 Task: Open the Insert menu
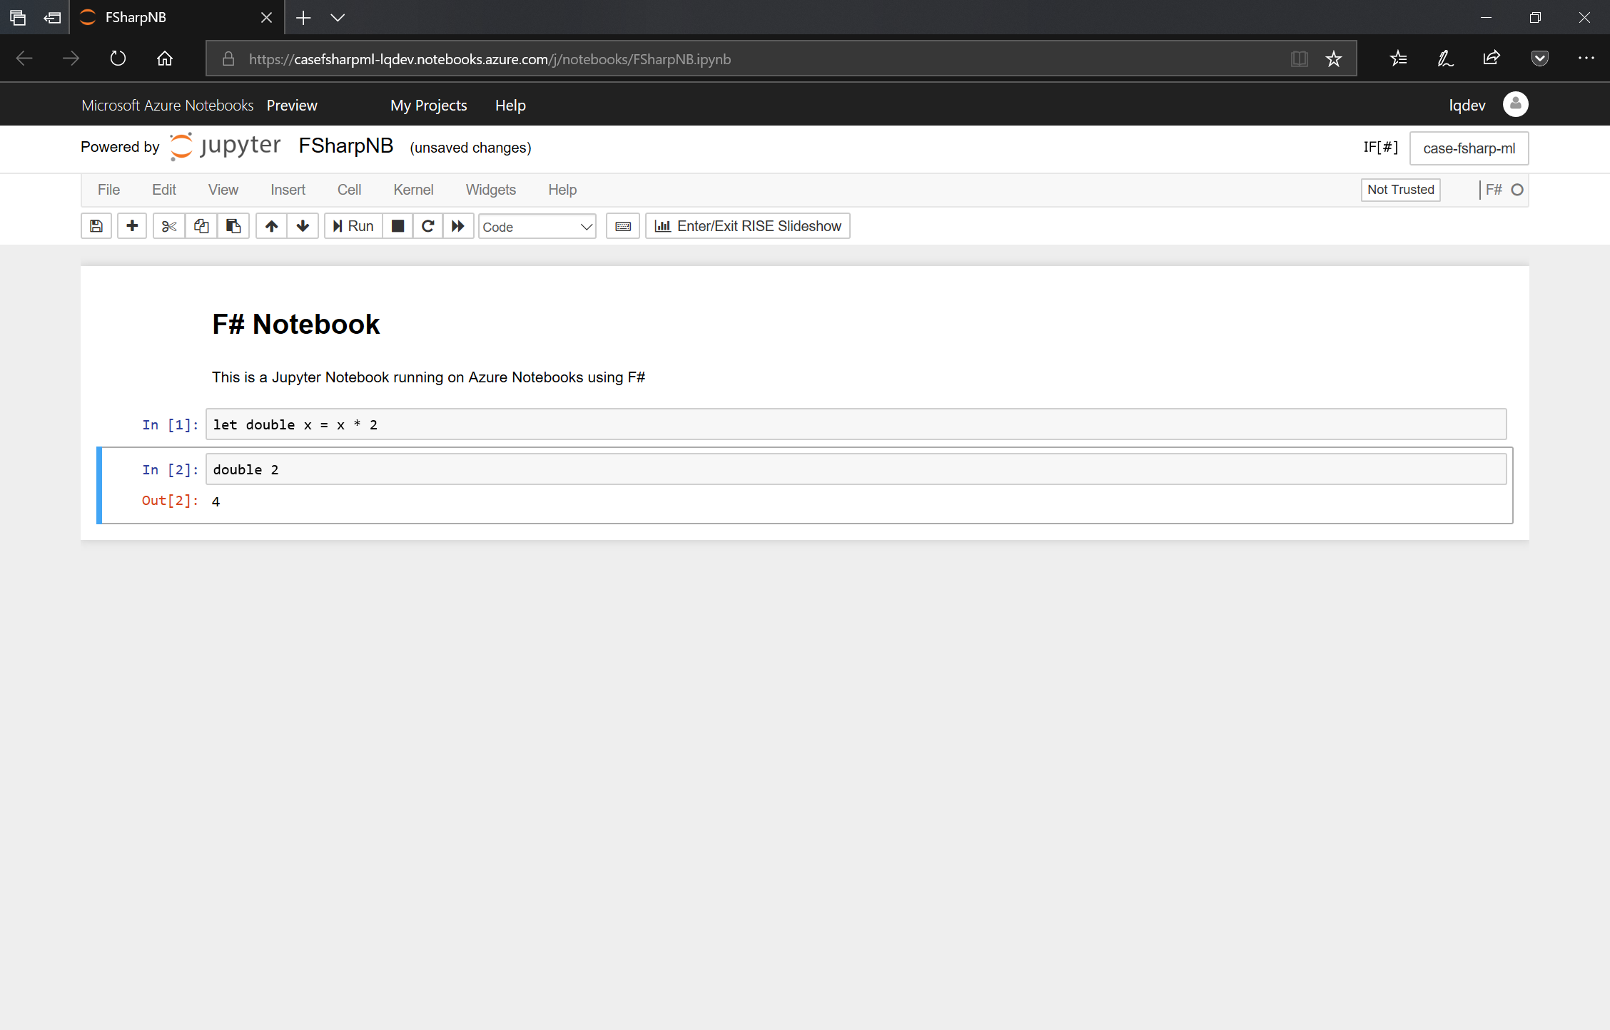click(288, 190)
